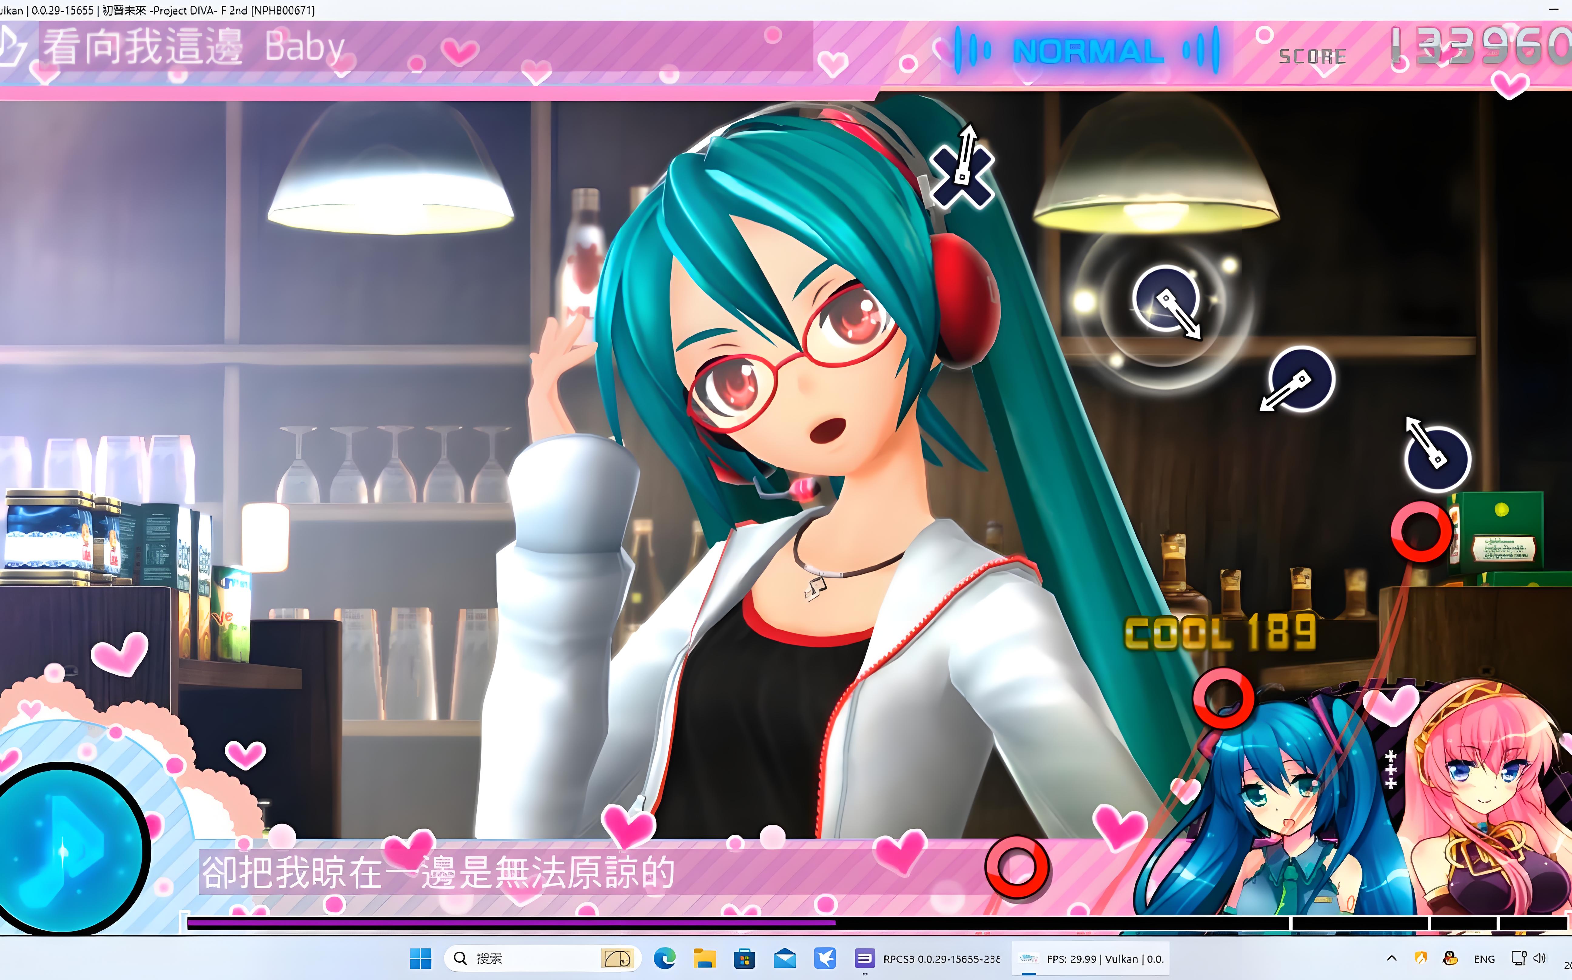
Task: Click the QQ penguin tray icon
Action: [1451, 958]
